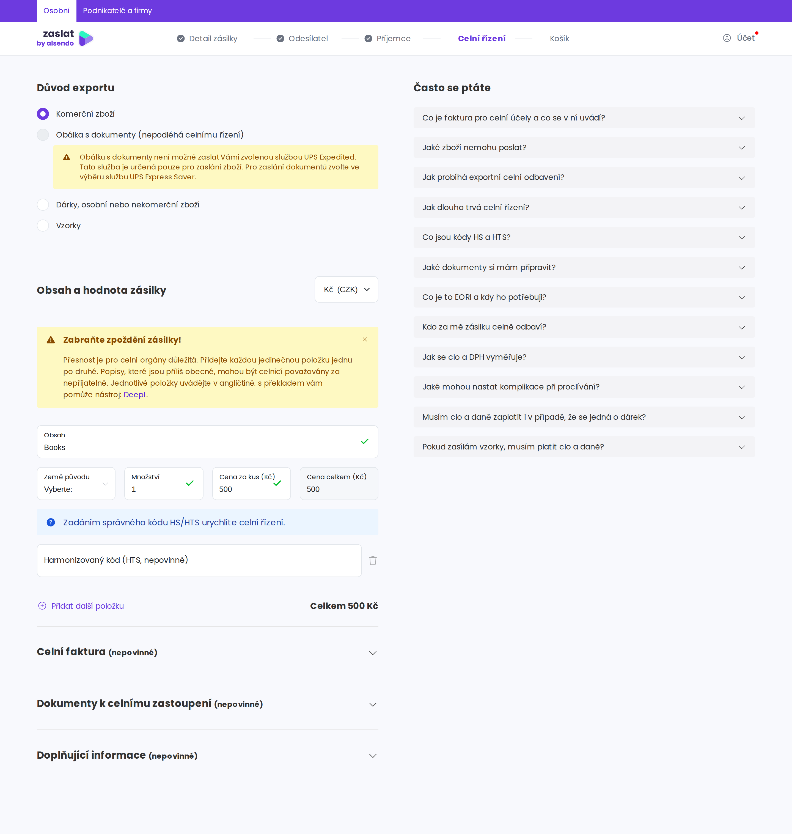The width and height of the screenshot is (792, 834).
Task: Expand FAQ about faktura pro celní účely
Action: click(x=584, y=118)
